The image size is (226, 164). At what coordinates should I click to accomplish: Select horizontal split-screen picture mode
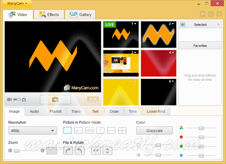(x=111, y=130)
